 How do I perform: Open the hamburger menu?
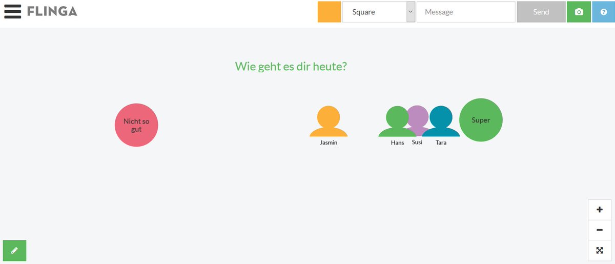pos(12,11)
